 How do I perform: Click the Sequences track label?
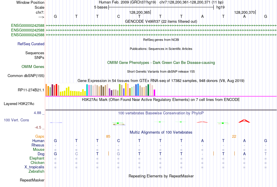[x=35, y=53]
